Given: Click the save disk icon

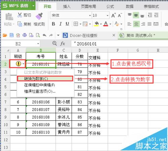Looking at the screenshot, I should [x=11, y=35].
